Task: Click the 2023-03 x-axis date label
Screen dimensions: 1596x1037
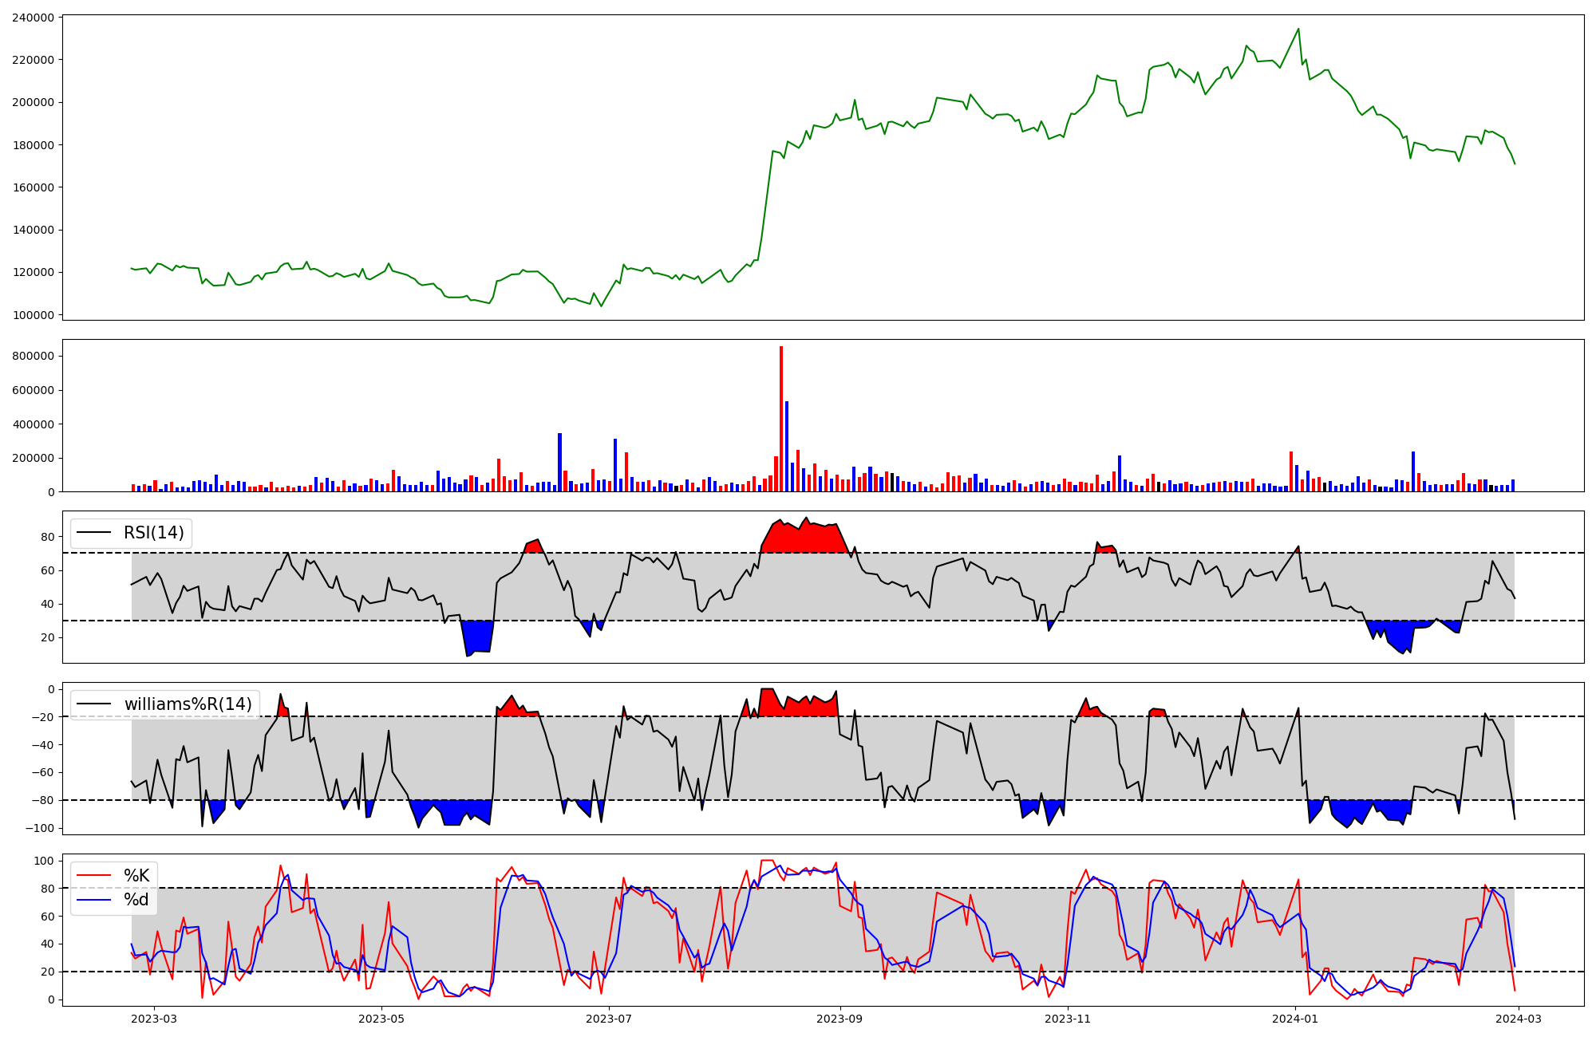Action: coord(153,1019)
